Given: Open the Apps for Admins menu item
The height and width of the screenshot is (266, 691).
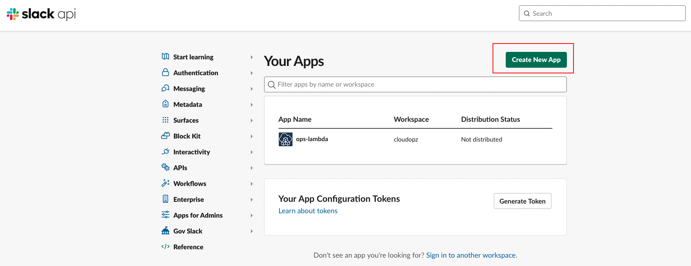Looking at the screenshot, I should click(198, 215).
